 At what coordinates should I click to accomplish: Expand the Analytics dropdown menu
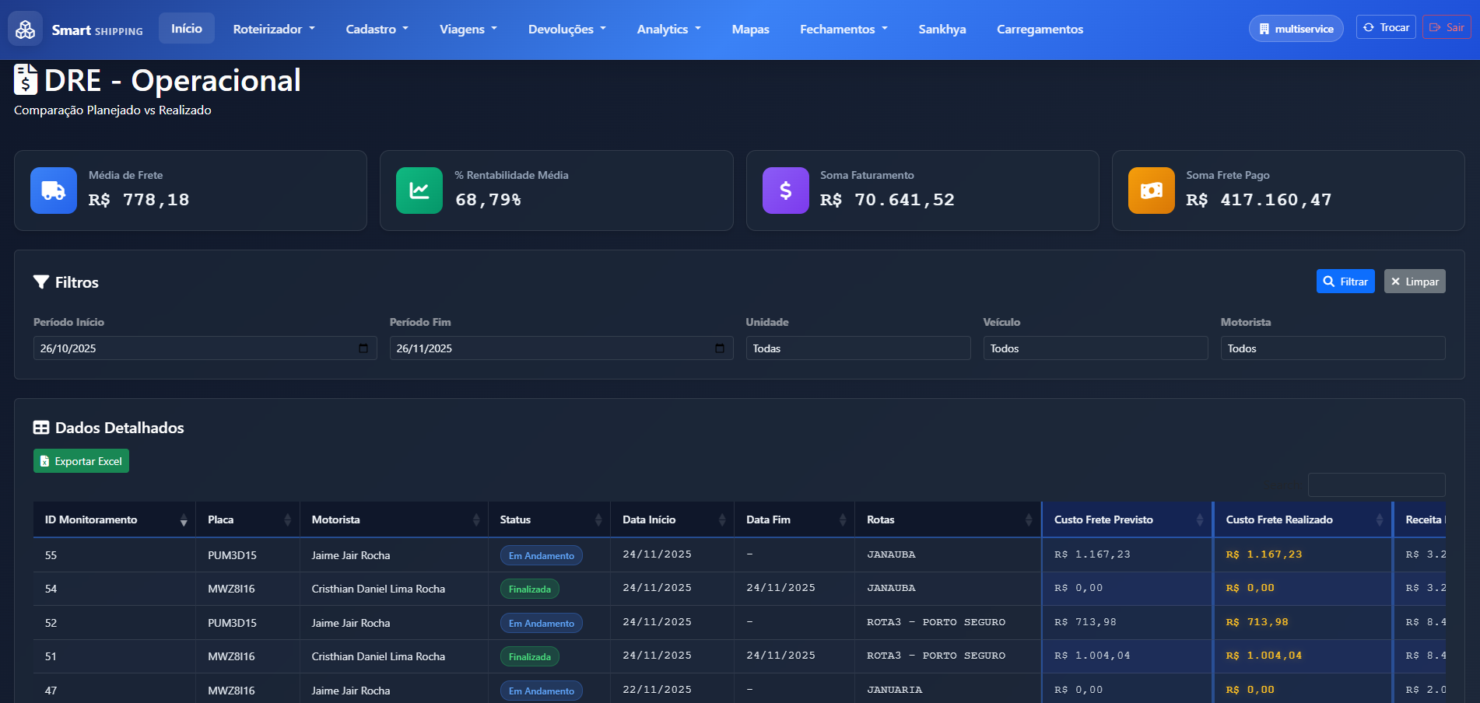pos(668,30)
